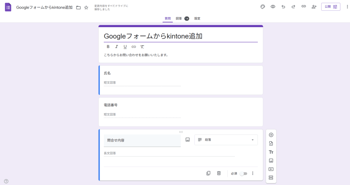
Task: Open the theme customization palette icon
Action: point(263,7)
